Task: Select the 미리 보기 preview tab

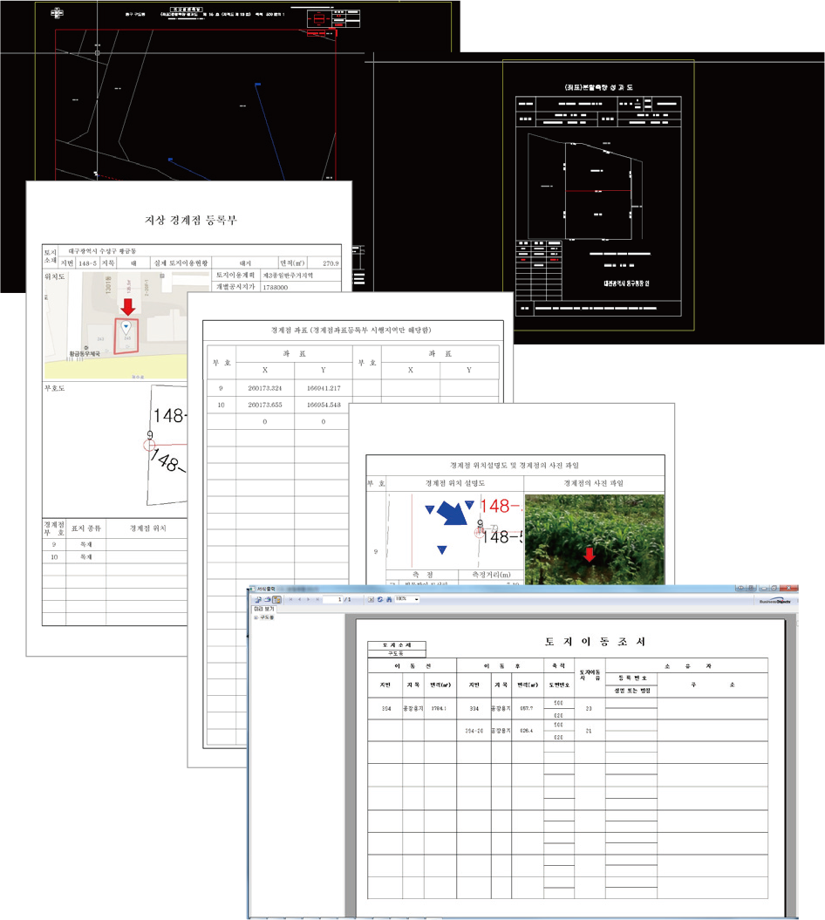Action: point(264,609)
